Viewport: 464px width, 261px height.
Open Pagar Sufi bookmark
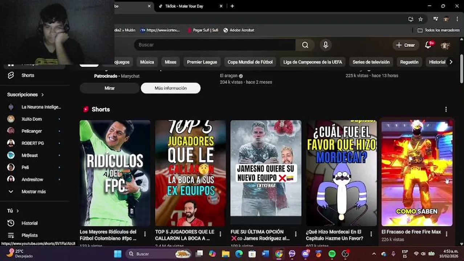[203, 30]
